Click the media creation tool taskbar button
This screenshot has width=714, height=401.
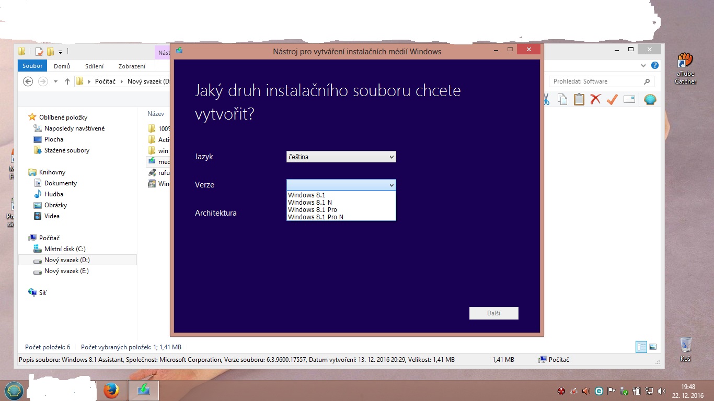pos(143,391)
